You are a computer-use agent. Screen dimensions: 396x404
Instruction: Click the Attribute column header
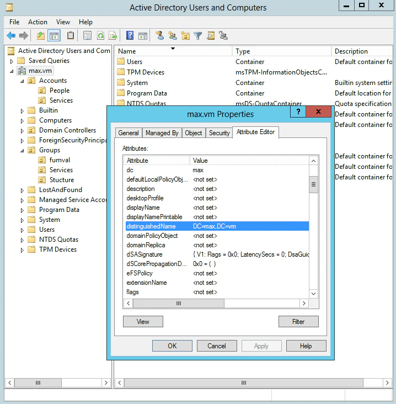coord(157,161)
